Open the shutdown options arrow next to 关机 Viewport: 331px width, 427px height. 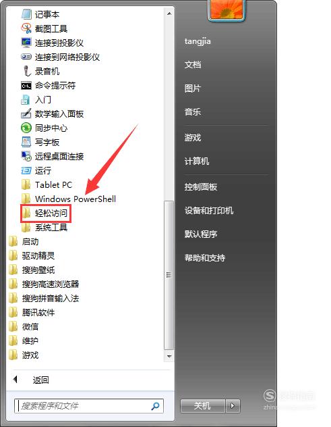pyautogui.click(x=233, y=406)
